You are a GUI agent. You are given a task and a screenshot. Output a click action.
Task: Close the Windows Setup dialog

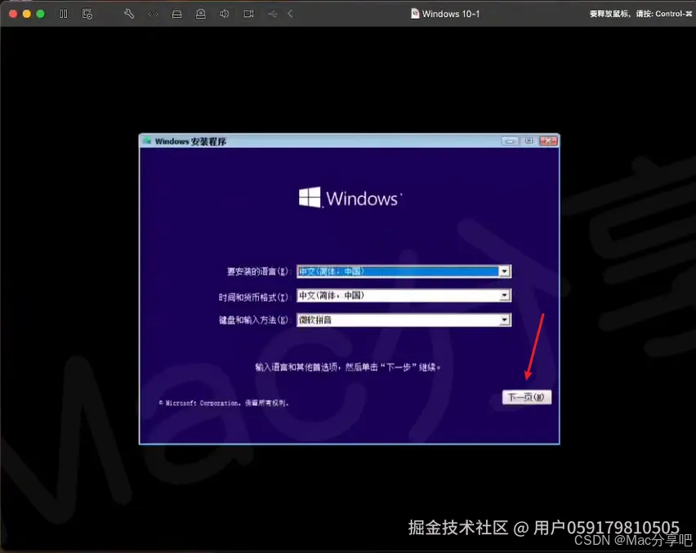(549, 140)
